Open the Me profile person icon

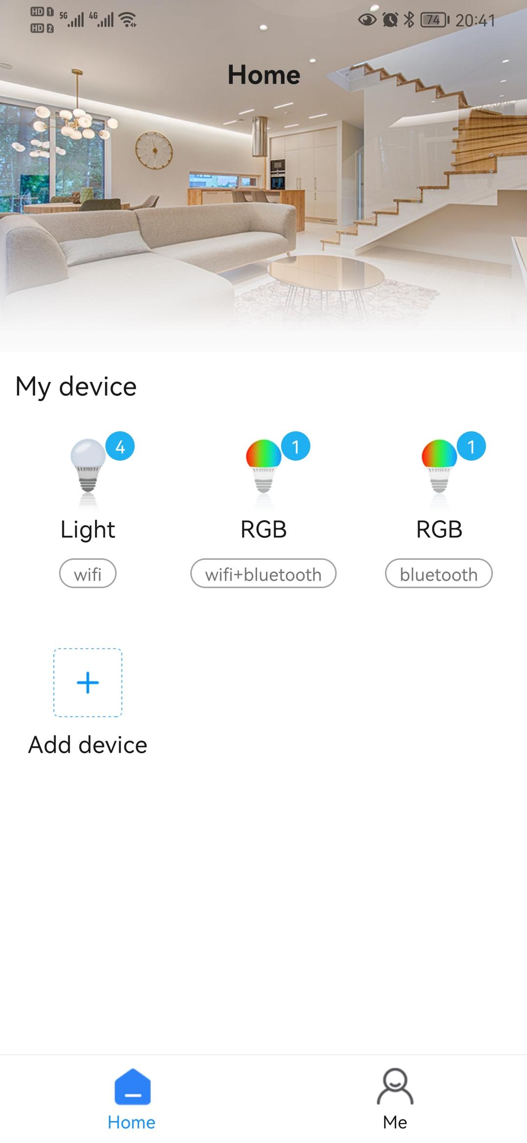[x=395, y=1086]
